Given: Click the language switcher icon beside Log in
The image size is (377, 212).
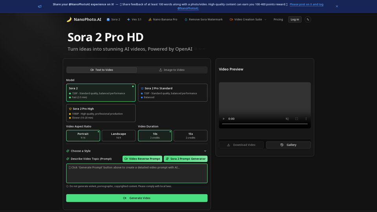Looking at the screenshot, I should tap(308, 20).
